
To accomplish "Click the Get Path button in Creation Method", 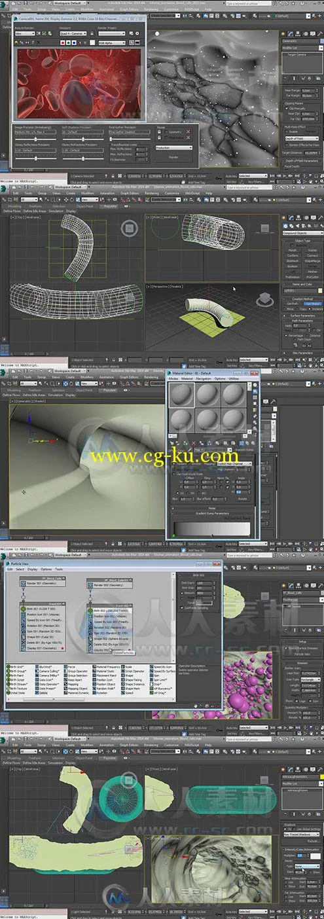I will pyautogui.click(x=292, y=304).
